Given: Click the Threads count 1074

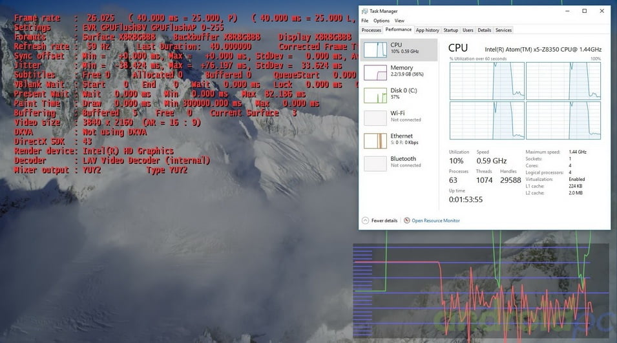Looking at the screenshot, I should click(x=484, y=180).
